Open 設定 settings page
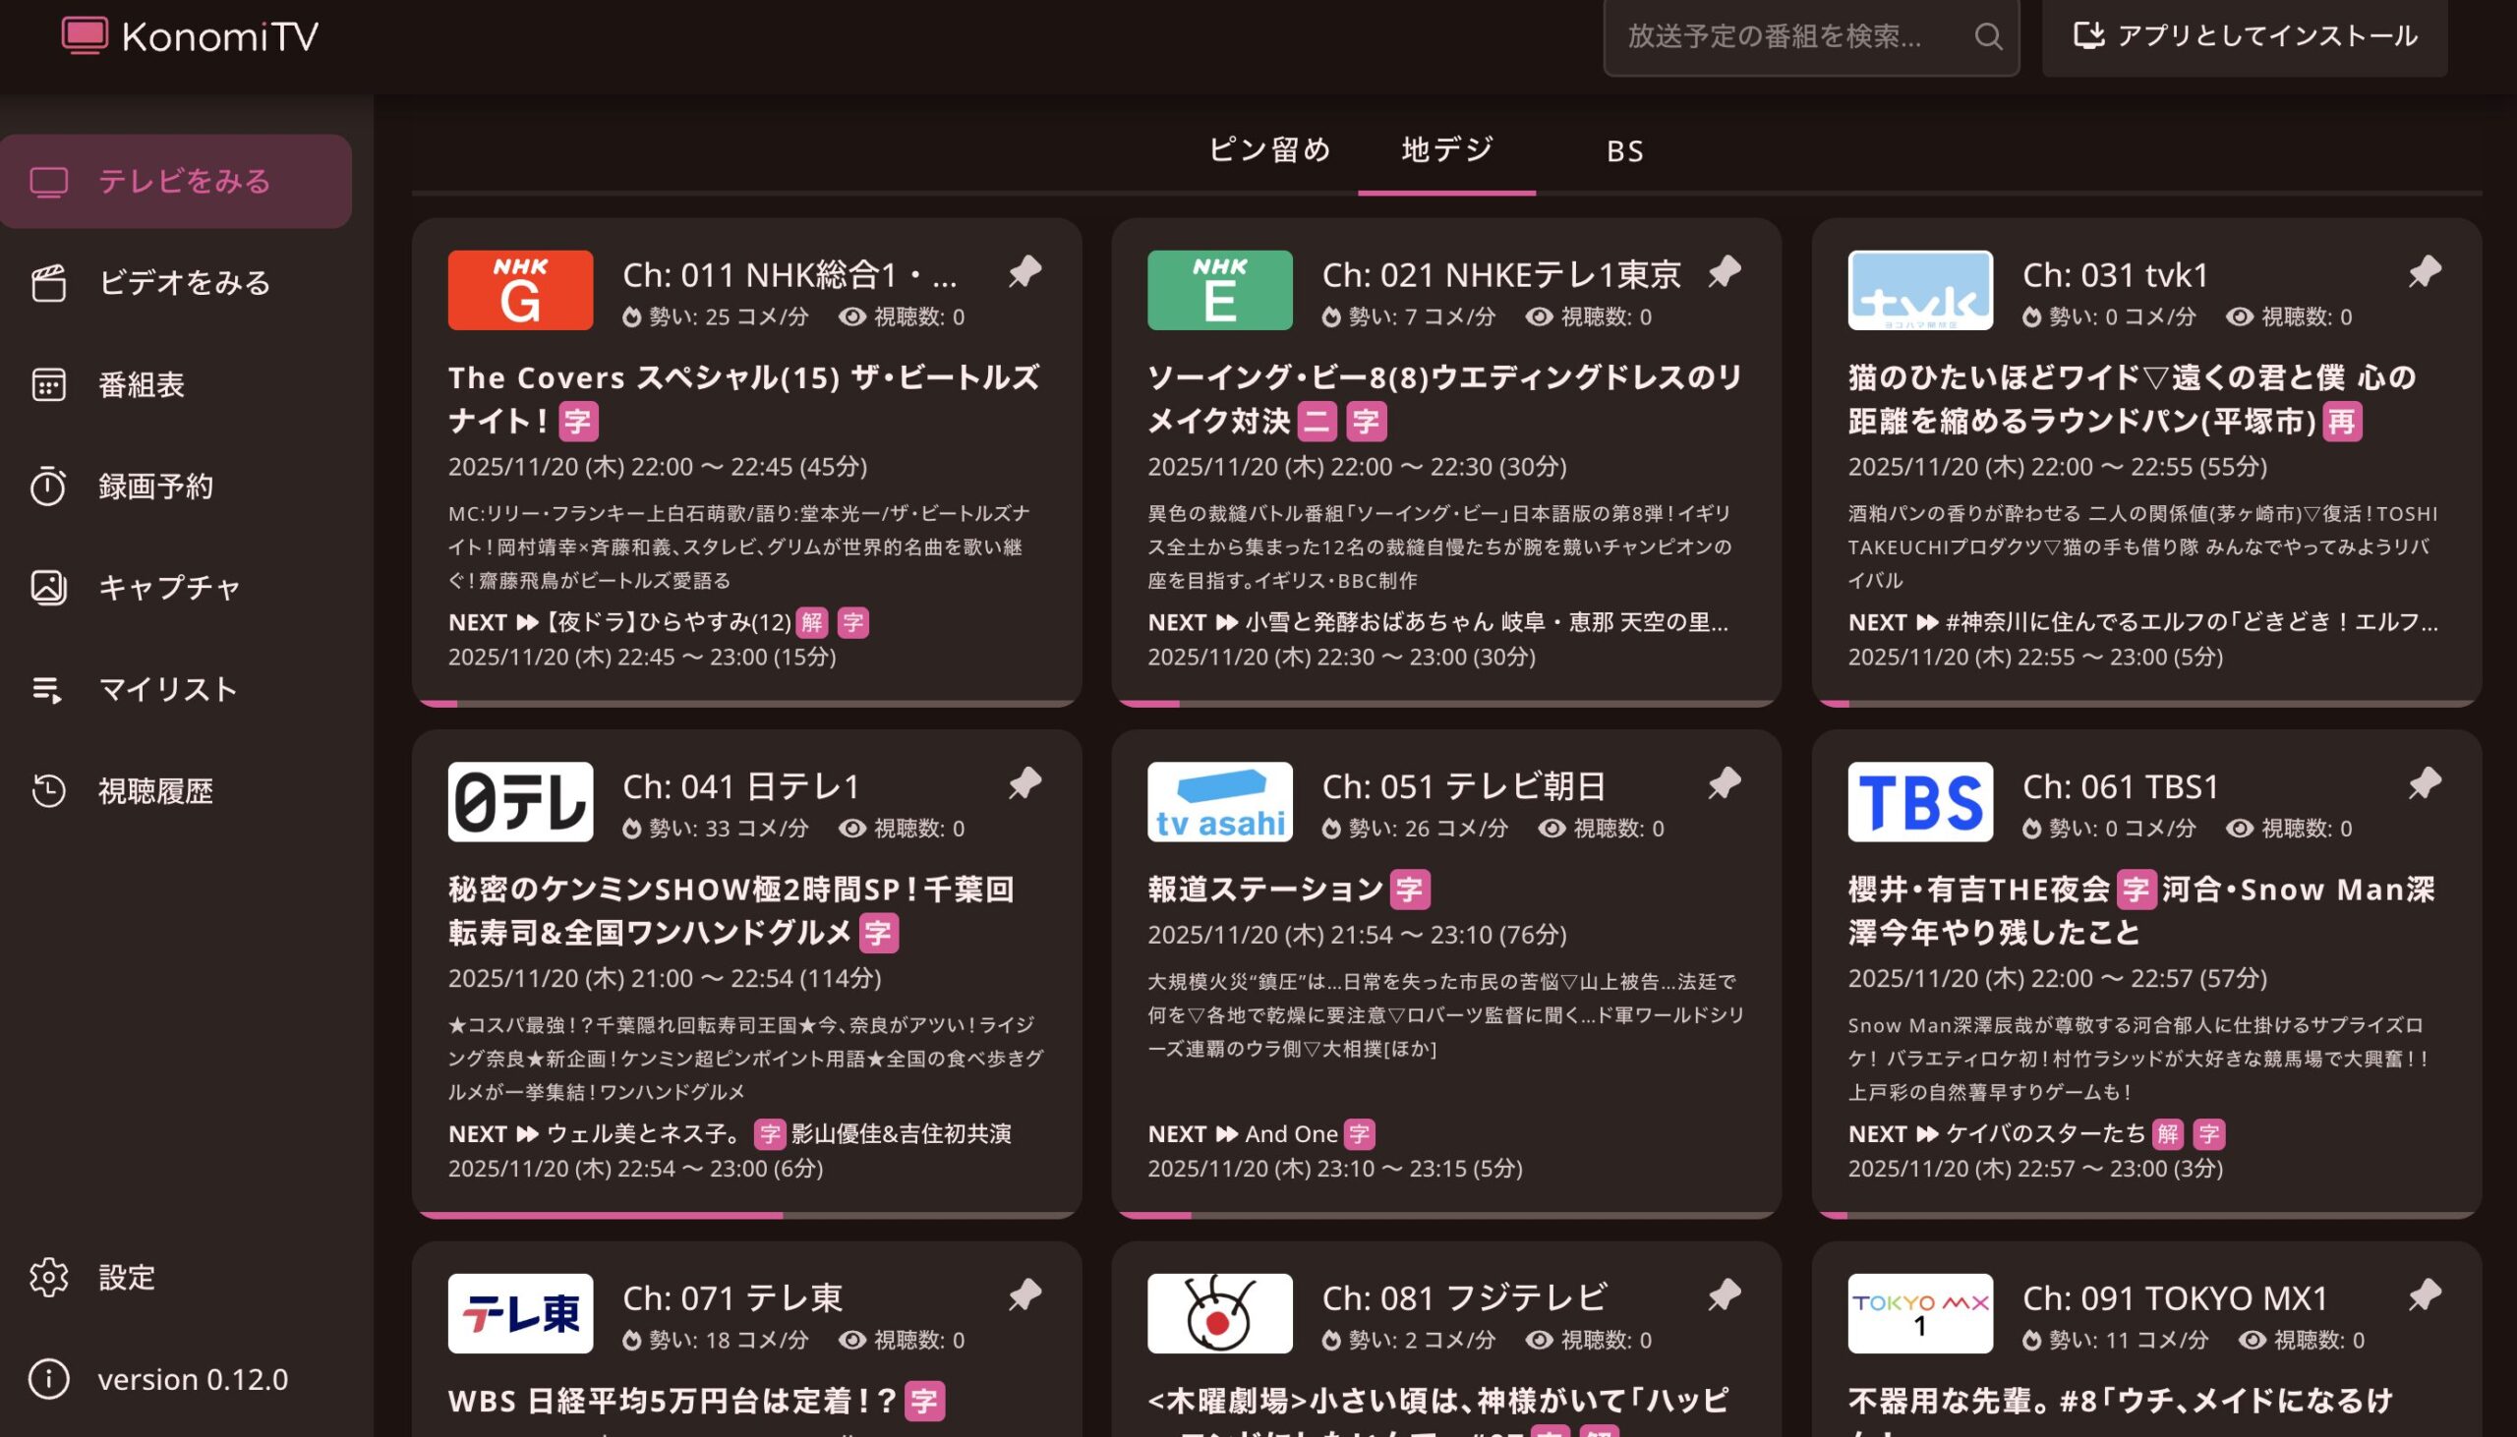This screenshot has width=2517, height=1437. click(127, 1277)
